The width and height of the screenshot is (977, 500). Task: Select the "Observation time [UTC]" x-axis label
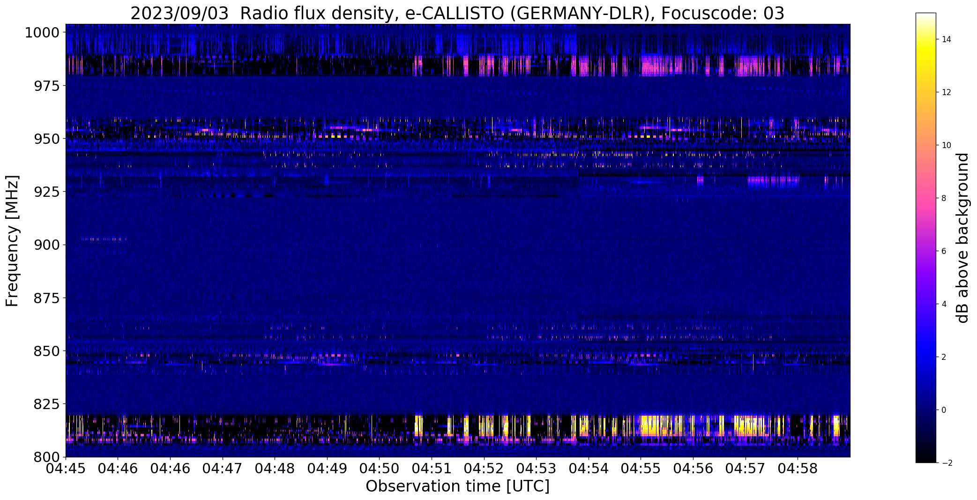click(x=457, y=486)
